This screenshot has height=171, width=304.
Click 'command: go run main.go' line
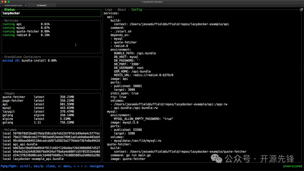click(x=131, y=155)
